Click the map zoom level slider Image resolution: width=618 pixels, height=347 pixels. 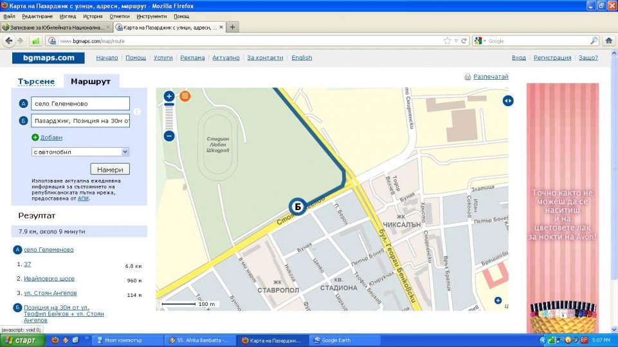pyautogui.click(x=169, y=116)
